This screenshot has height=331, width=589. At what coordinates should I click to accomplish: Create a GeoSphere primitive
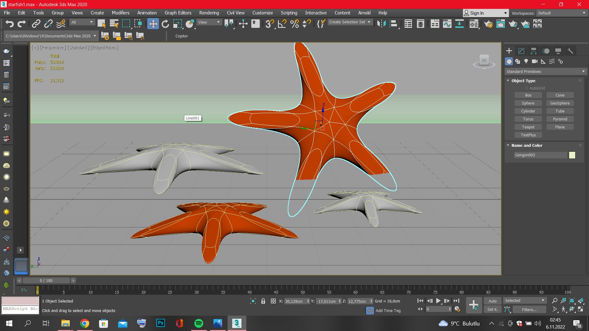[560, 103]
